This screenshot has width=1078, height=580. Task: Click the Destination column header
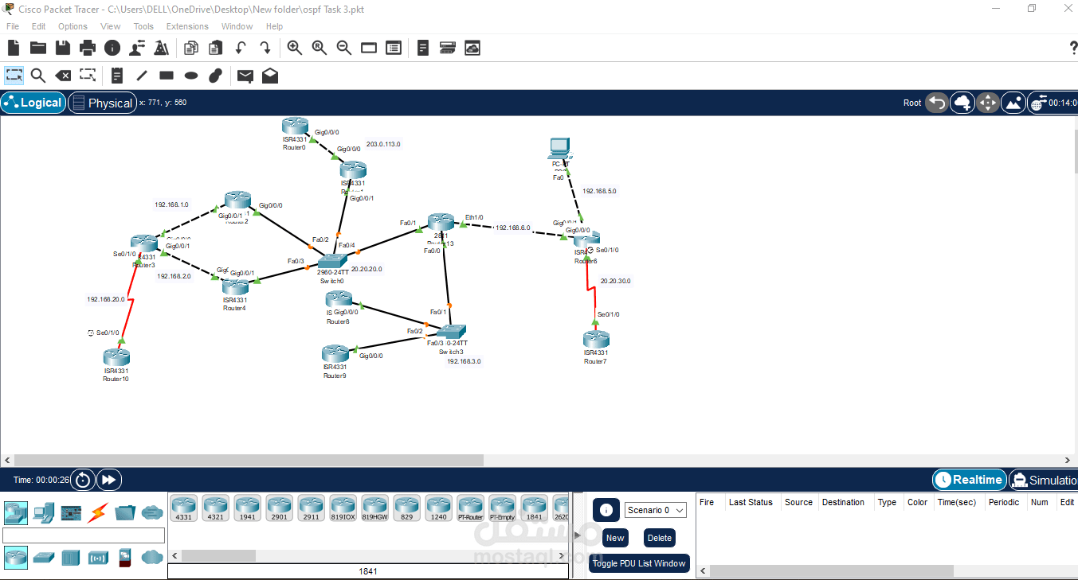[843, 502]
